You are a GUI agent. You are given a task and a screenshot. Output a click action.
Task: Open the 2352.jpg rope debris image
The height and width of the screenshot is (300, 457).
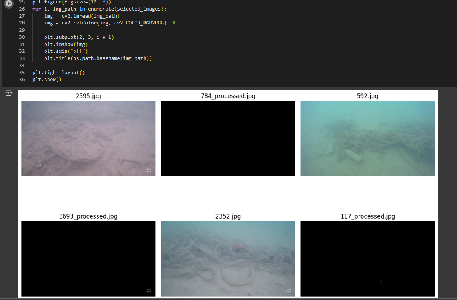coord(228,259)
